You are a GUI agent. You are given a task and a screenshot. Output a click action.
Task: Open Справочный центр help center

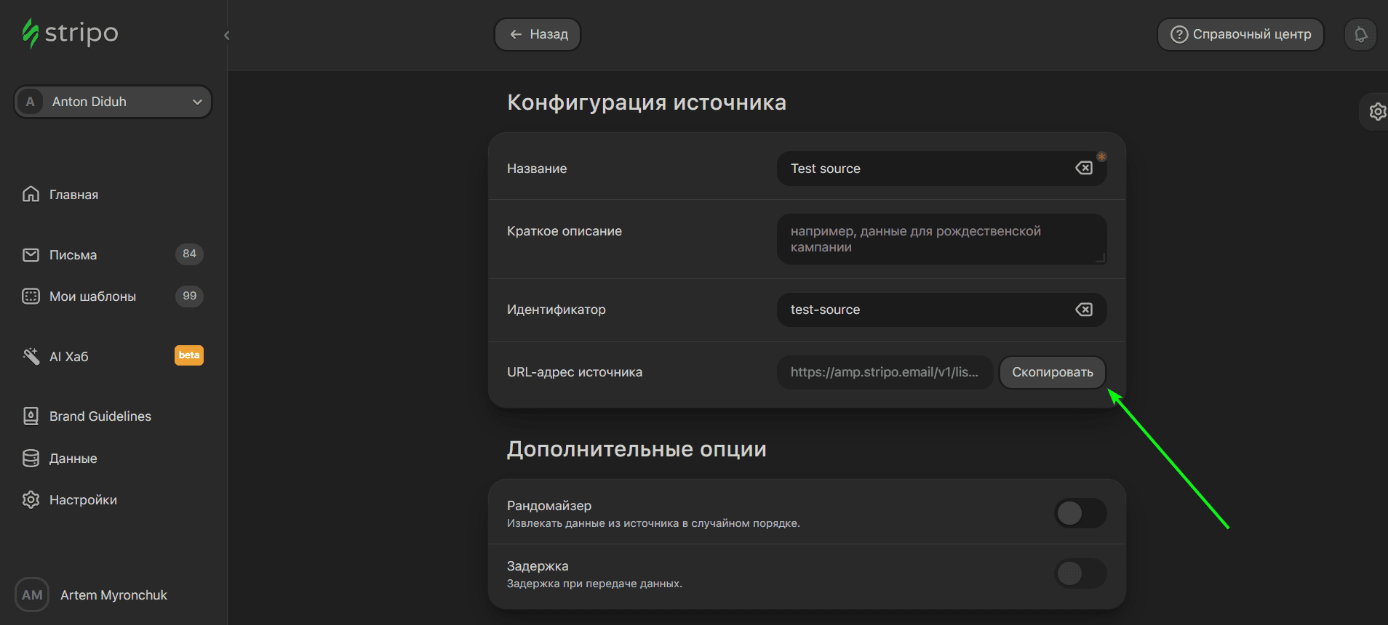1240,34
